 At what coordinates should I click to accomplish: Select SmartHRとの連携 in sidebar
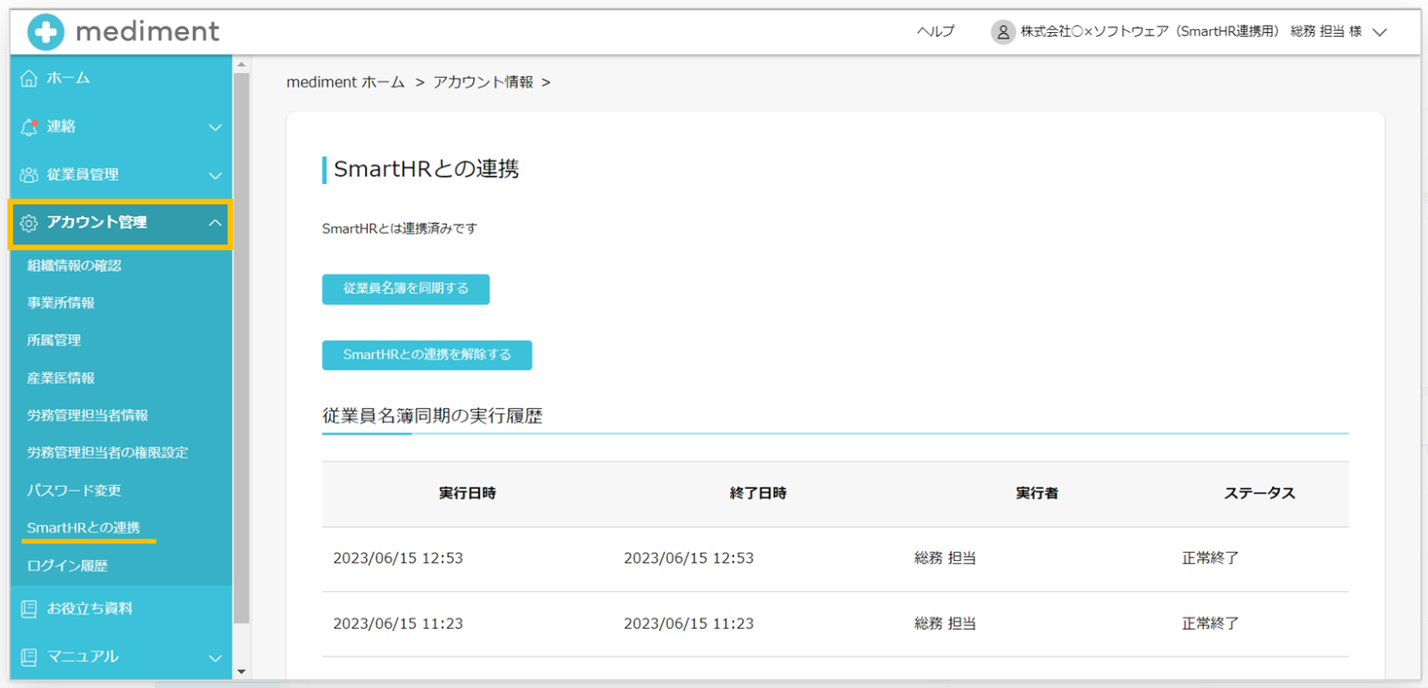coord(84,528)
